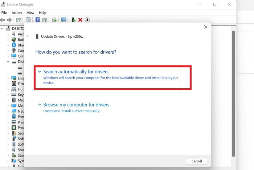
Task: Collapse the DESKTOP root node
Action: pyautogui.click(x=2, y=29)
